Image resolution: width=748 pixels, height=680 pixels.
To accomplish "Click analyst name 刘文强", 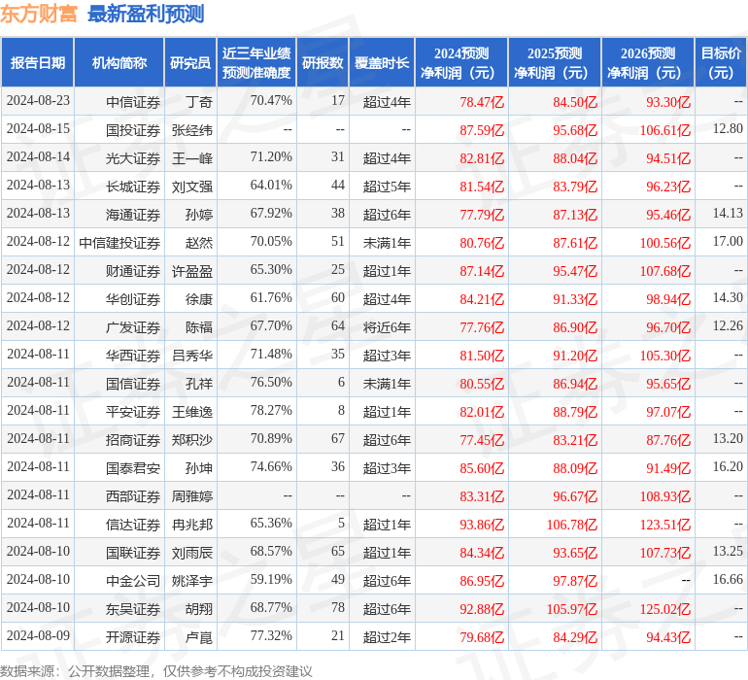I will coord(192,187).
